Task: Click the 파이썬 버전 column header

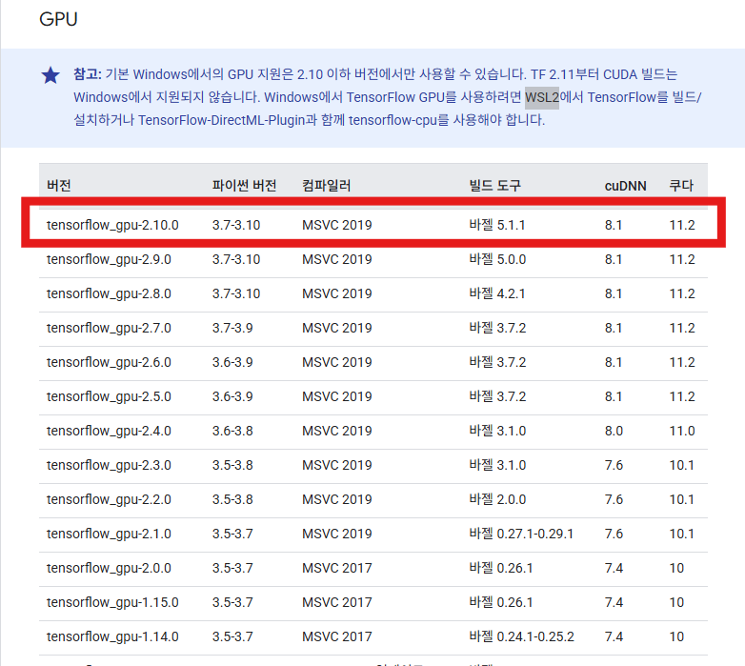Action: pos(244,185)
